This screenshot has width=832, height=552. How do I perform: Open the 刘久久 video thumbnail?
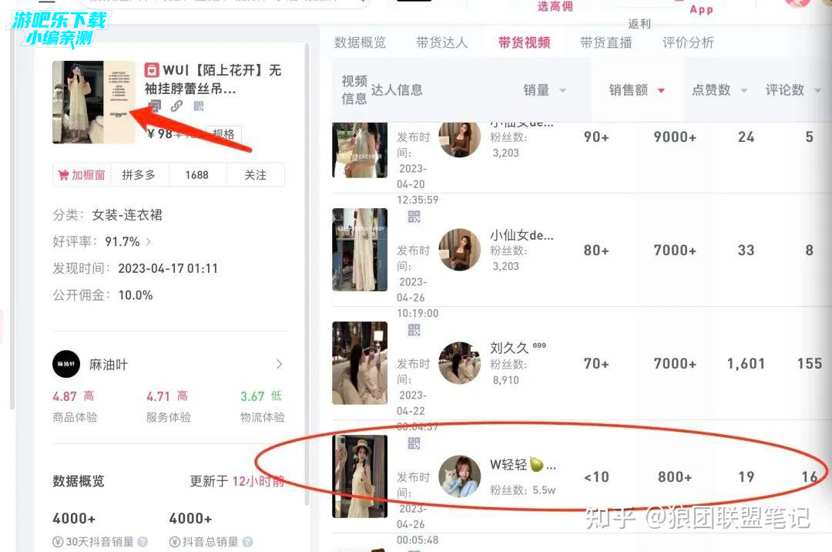360,363
